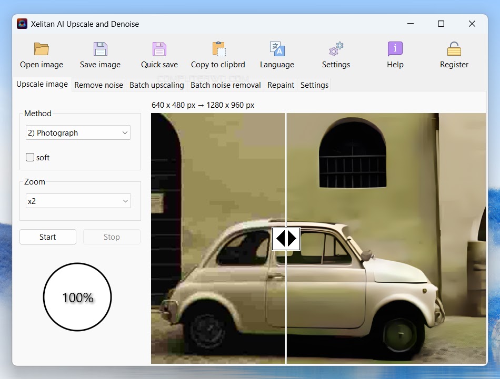The image size is (500, 379).
Task: Open an image with the folder icon
Action: coord(42,49)
